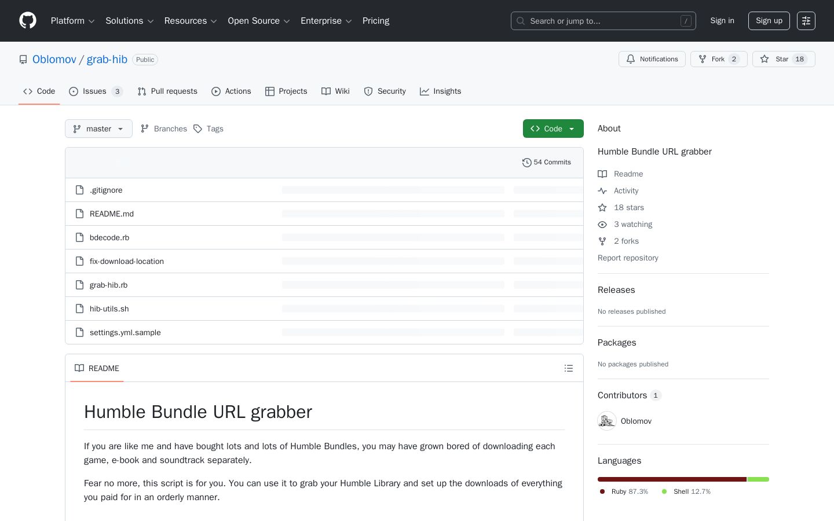Open the grab-hib.rb file

[108, 285]
